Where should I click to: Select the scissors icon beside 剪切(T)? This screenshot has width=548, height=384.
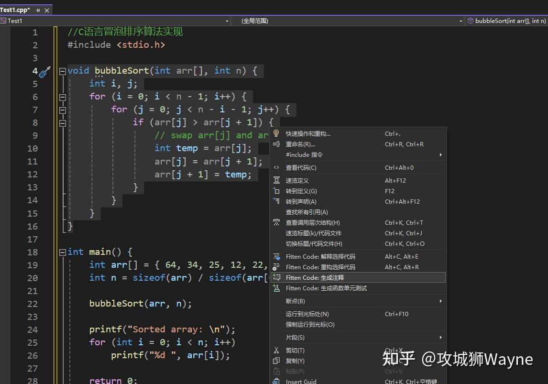tap(276, 350)
